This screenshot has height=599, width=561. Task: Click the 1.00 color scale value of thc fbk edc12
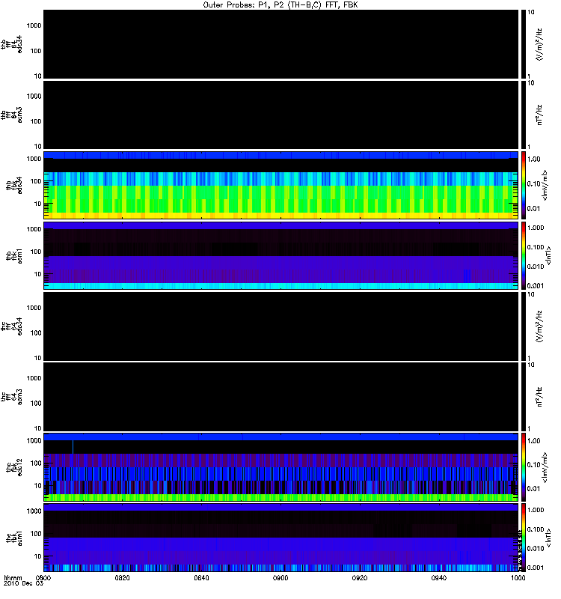point(534,441)
